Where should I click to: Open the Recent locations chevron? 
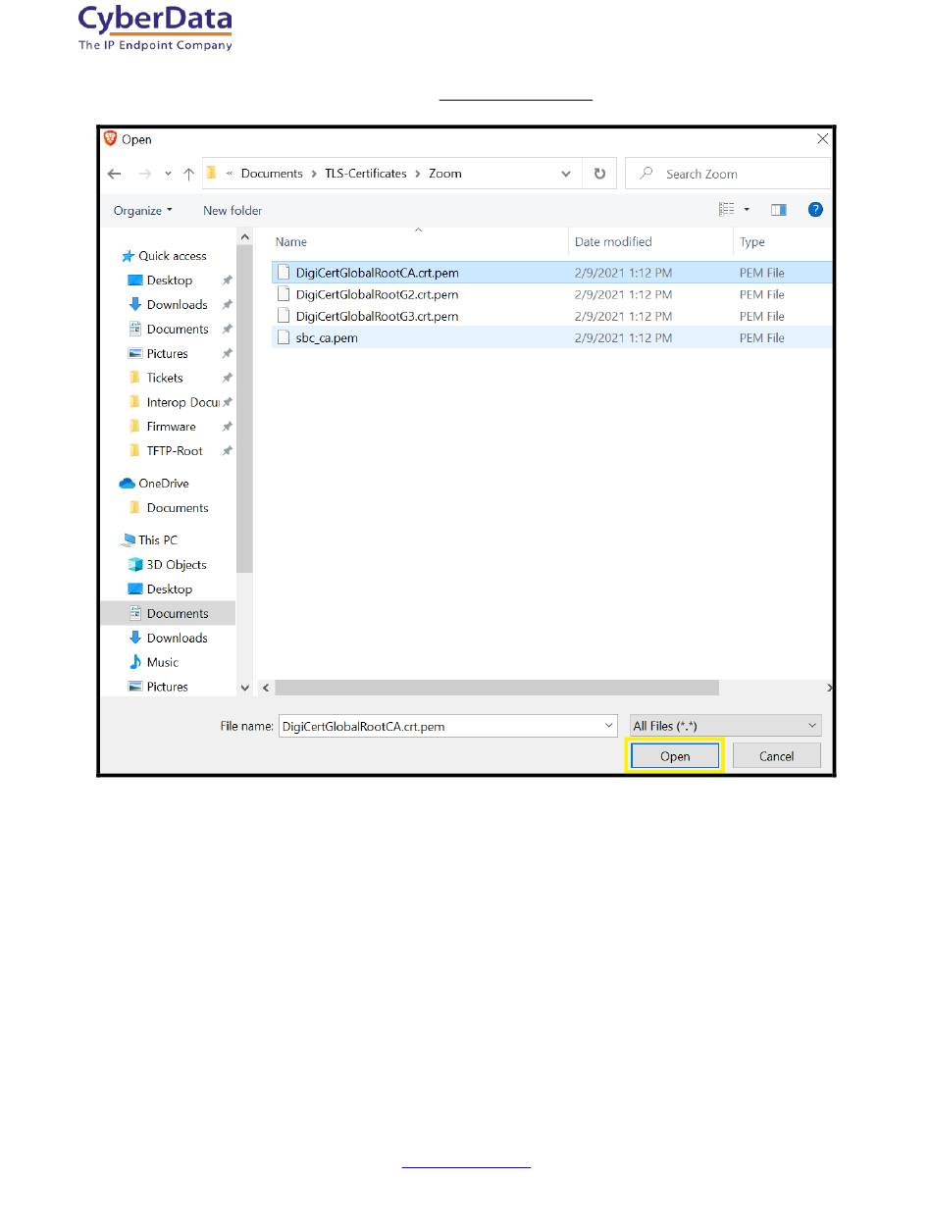[168, 174]
